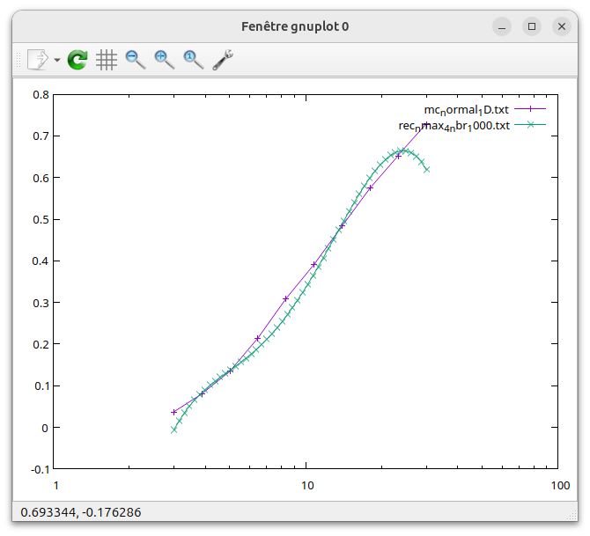Click the toolbar drag handle grip
This screenshot has height=536, width=590.
coord(18,60)
